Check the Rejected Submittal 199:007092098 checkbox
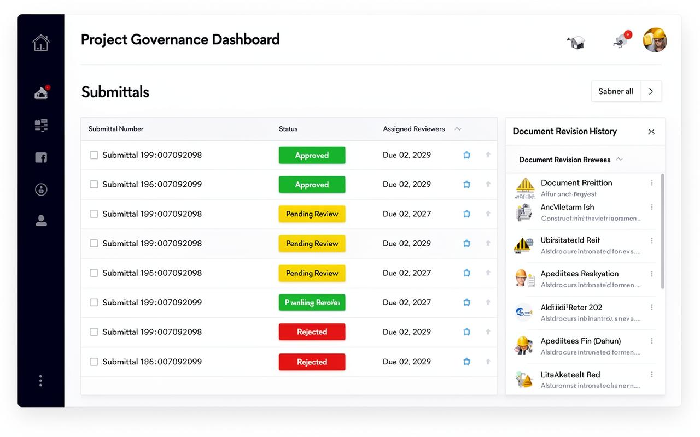Screen dimensions: 700x437 pos(94,332)
